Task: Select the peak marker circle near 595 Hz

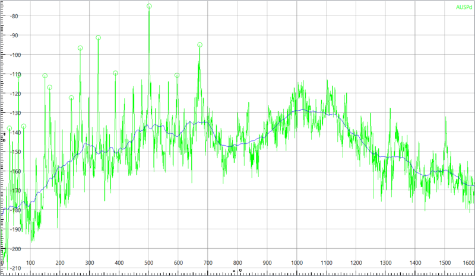Action: tap(177, 75)
